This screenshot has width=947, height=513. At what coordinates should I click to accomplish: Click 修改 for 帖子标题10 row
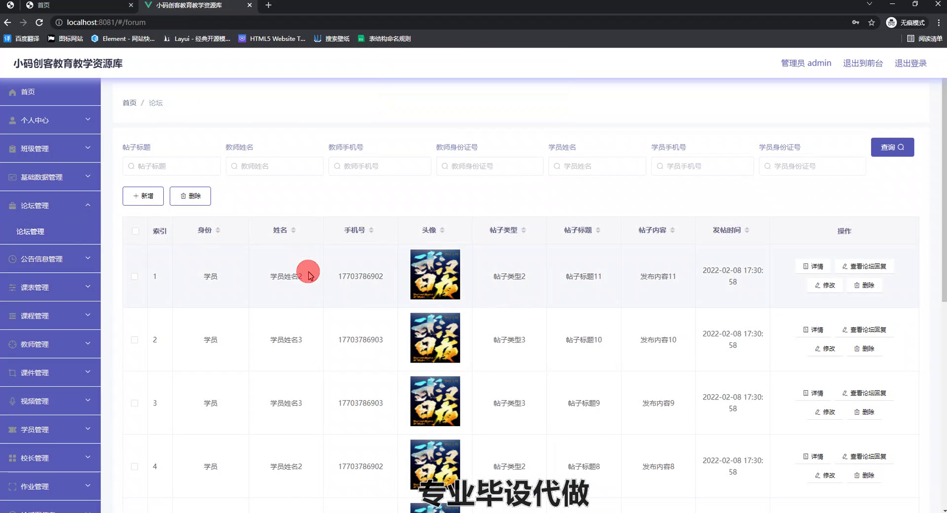[825, 349]
